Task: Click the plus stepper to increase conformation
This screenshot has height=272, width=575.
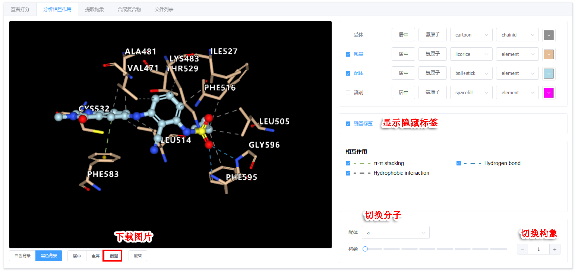Action: pyautogui.click(x=555, y=249)
